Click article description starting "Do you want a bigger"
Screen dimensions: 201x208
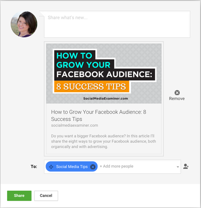coord(103,141)
